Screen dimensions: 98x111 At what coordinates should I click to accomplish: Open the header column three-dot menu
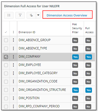tap(13, 32)
